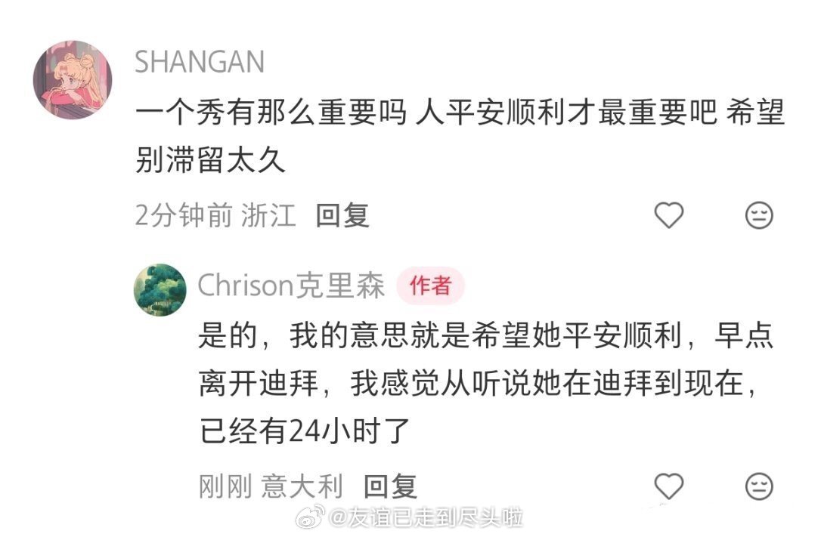Tap the unamused face icon on author's reply
The height and width of the screenshot is (537, 821).
(x=759, y=486)
